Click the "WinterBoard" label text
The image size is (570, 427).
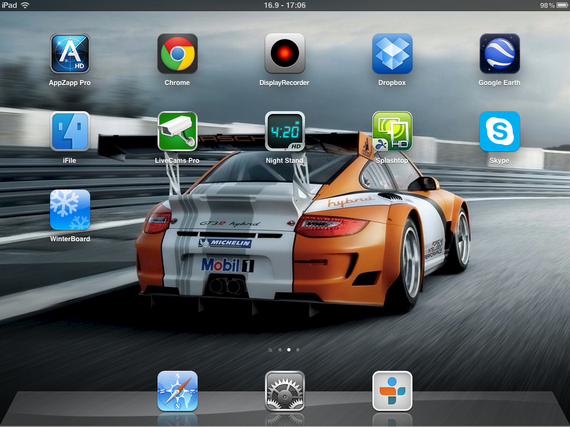point(70,239)
